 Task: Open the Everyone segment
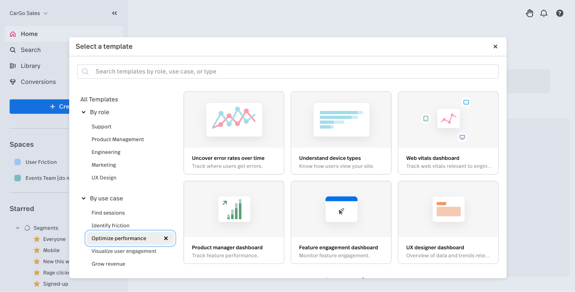coord(54,239)
